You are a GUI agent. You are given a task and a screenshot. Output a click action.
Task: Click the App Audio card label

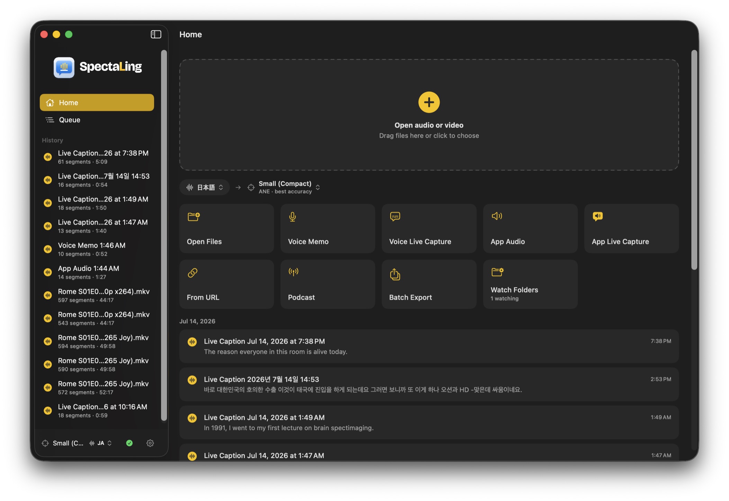click(x=507, y=242)
